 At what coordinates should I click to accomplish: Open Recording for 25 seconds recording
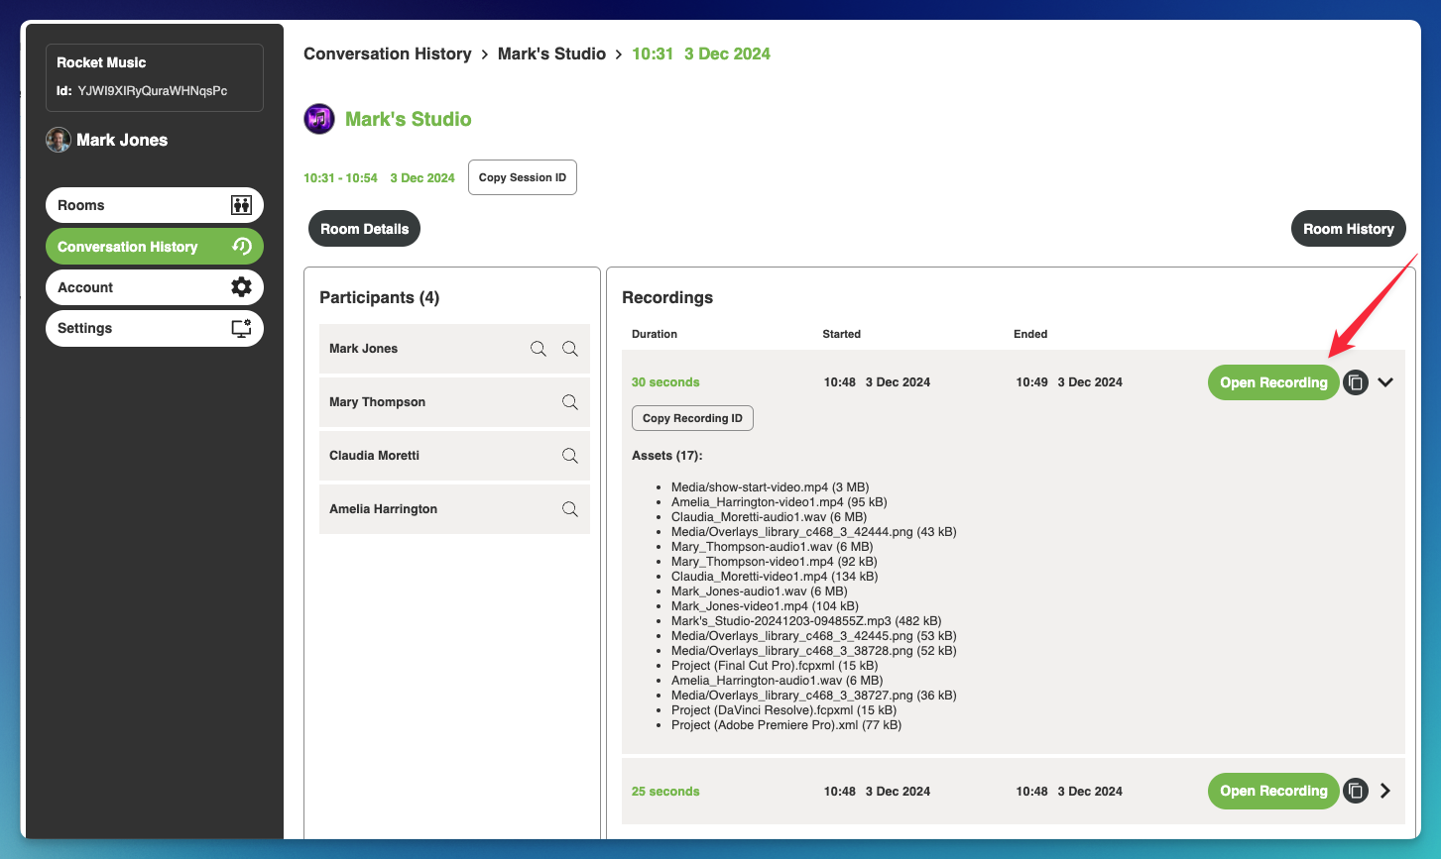click(1273, 791)
